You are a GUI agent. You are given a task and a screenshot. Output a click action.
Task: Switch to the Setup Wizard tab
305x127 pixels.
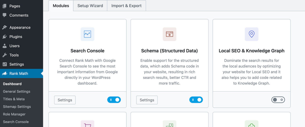tap(90, 6)
